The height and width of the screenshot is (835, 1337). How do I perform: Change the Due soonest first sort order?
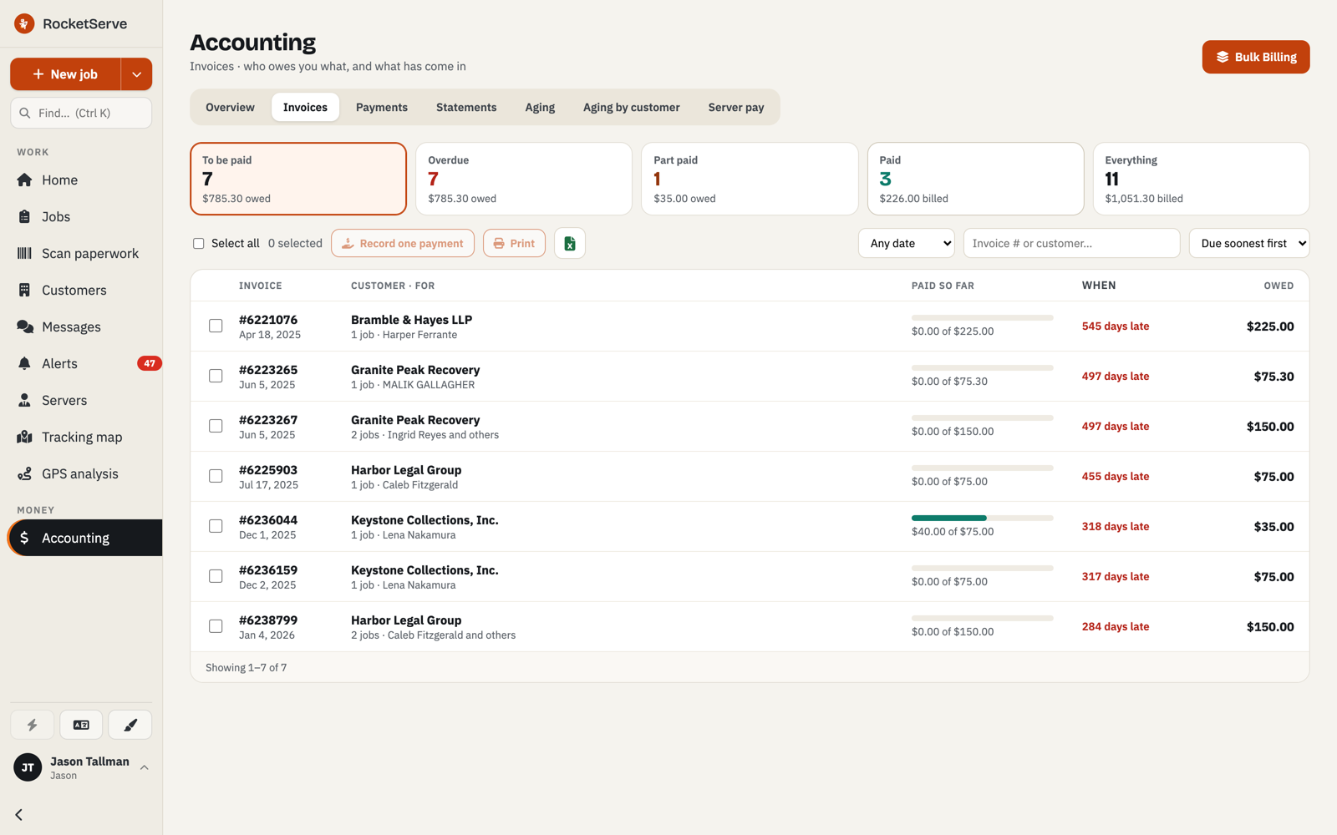[1249, 243]
